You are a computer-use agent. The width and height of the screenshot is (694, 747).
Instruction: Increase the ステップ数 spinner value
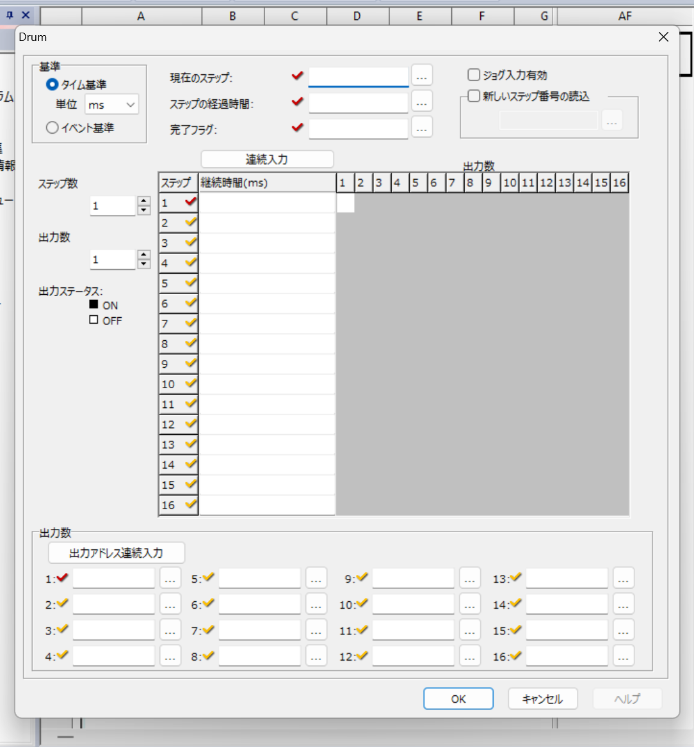[144, 201]
